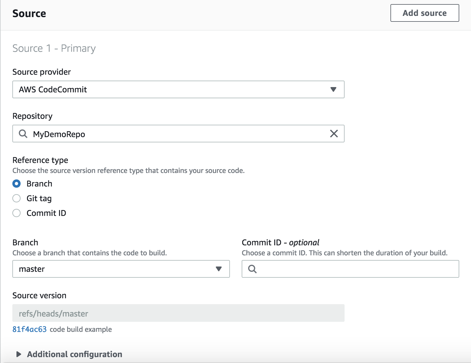
Task: Select the Commit ID reference type
Action: pos(16,213)
